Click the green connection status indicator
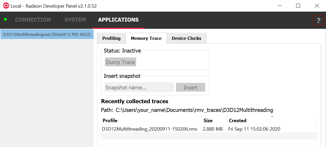This screenshot has height=147, width=326. [5, 20]
